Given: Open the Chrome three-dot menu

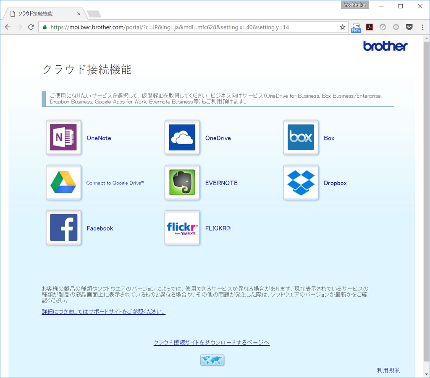Looking at the screenshot, I should (x=422, y=27).
